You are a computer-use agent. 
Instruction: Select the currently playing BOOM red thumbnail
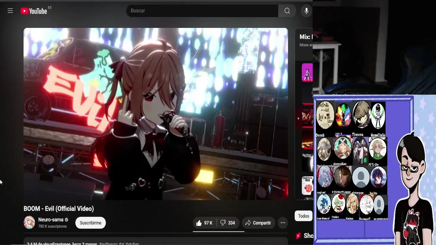pos(308,119)
